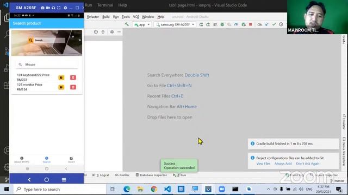Screen dimensions: 348x195
Task: Open the app run configuration dropdown
Action: [142, 24]
